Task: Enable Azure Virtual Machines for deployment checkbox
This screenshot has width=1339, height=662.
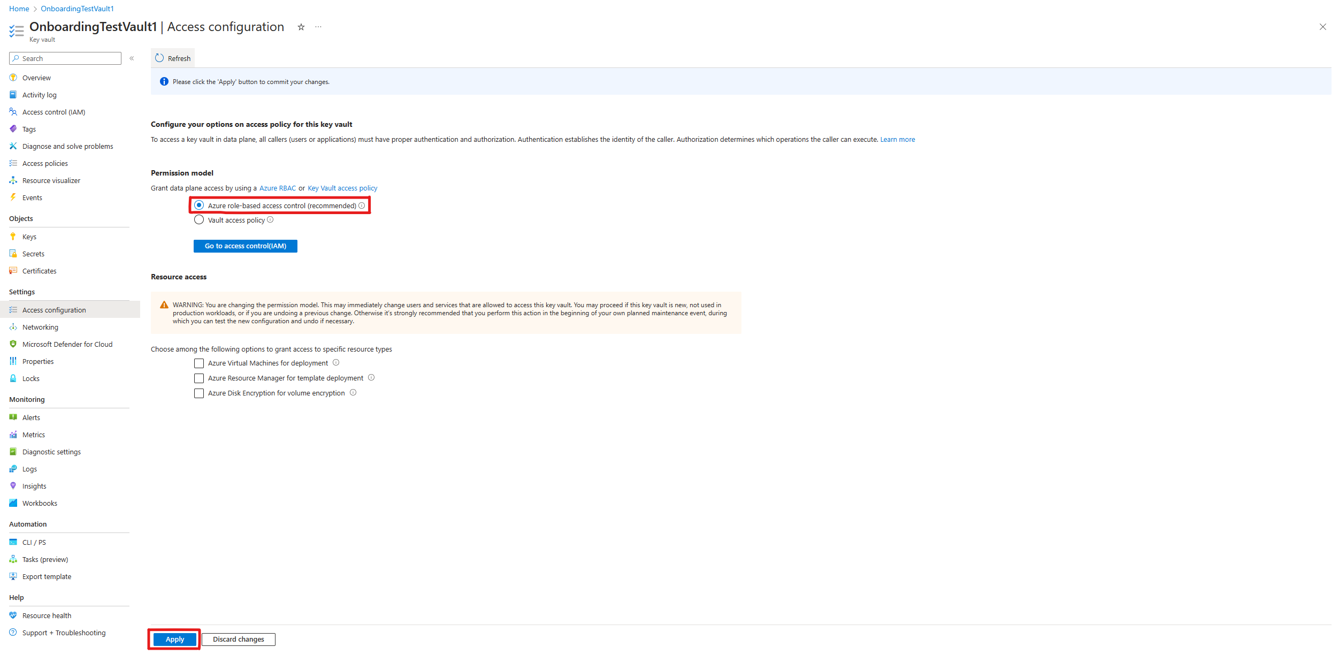Action: click(x=198, y=362)
